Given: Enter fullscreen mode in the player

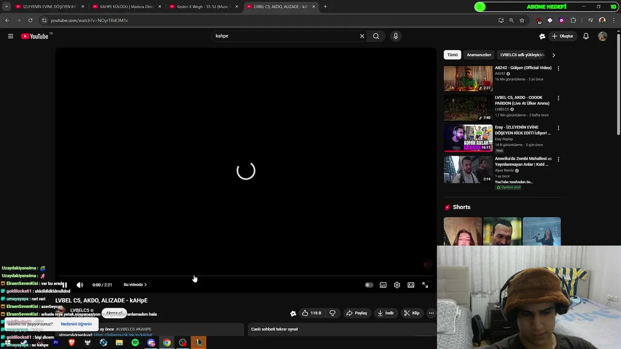Looking at the screenshot, I should (425, 285).
